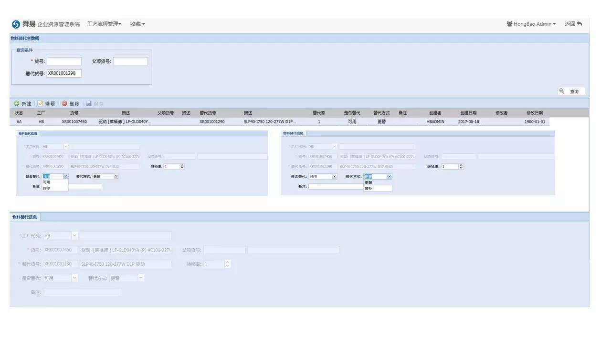The height and width of the screenshot is (343, 611).
Task: Click the 舜易 logo icon
Action: tap(16, 24)
